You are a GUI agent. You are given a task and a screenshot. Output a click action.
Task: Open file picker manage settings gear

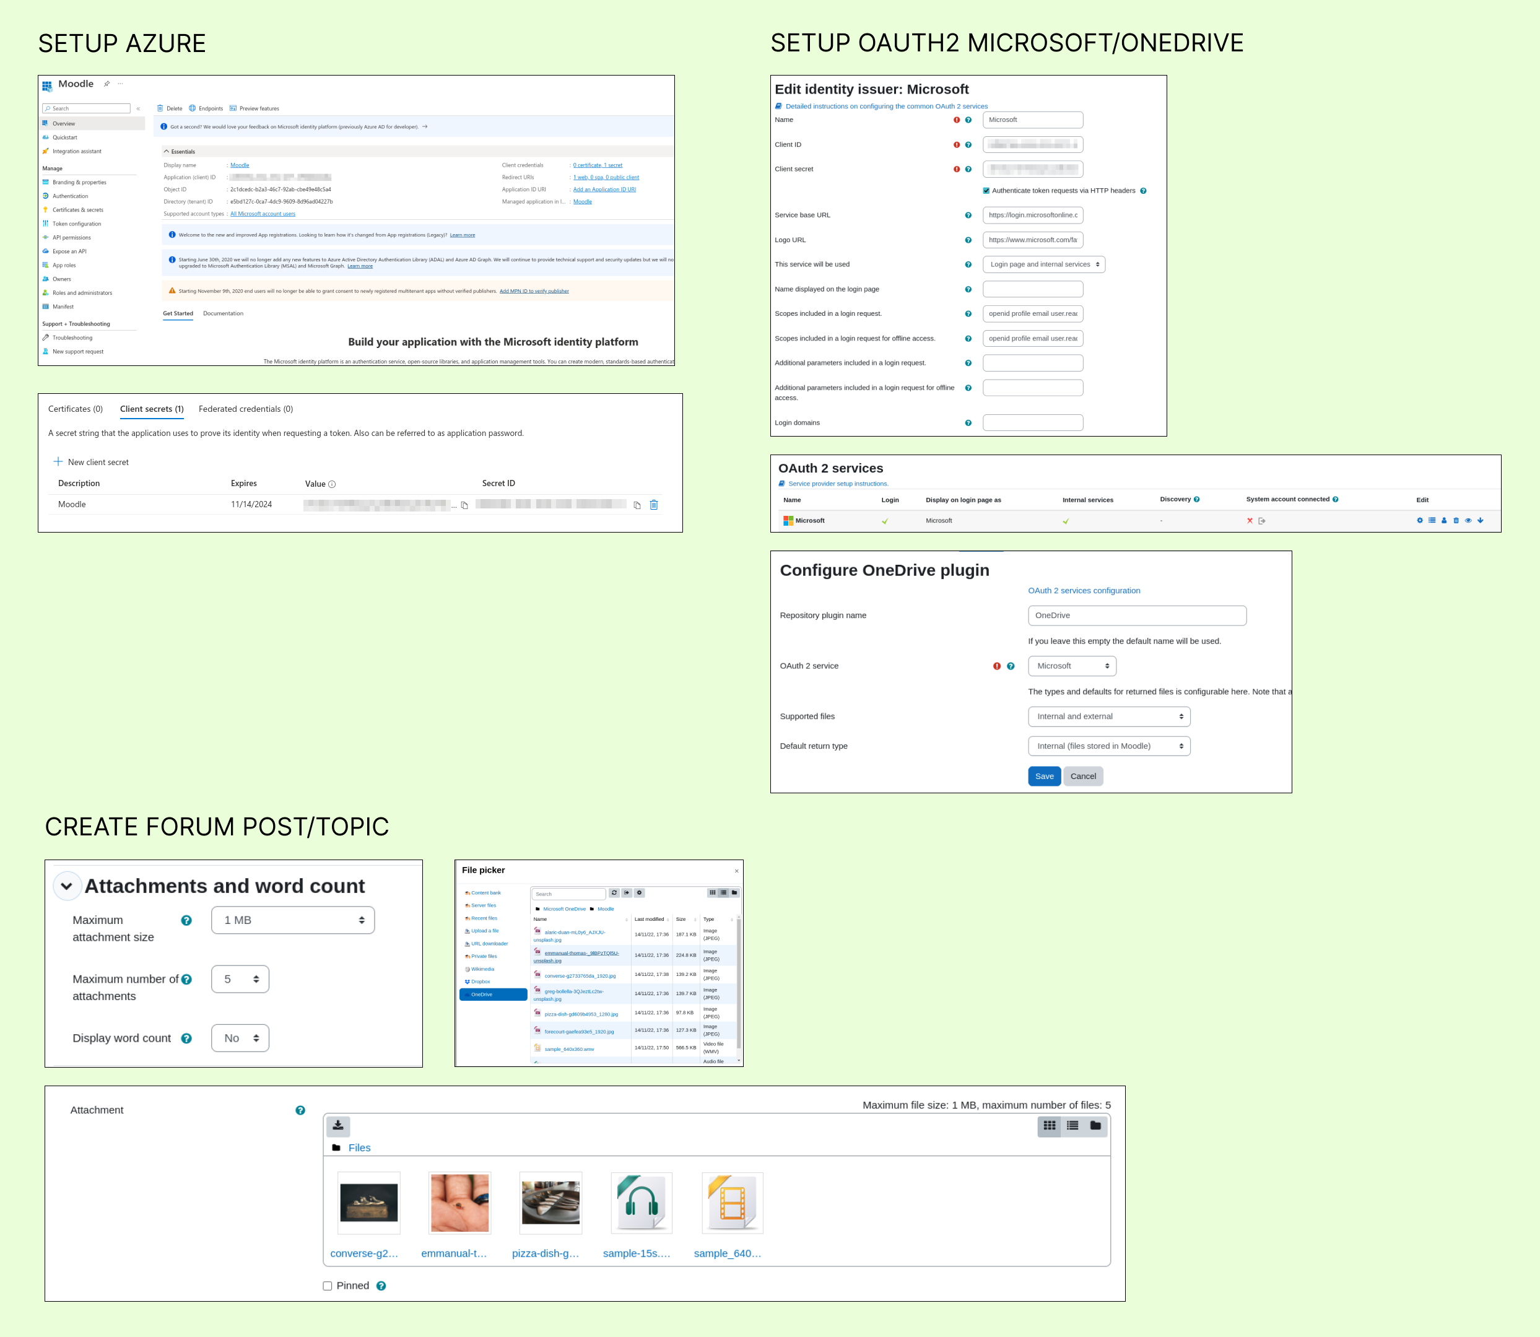click(x=640, y=892)
